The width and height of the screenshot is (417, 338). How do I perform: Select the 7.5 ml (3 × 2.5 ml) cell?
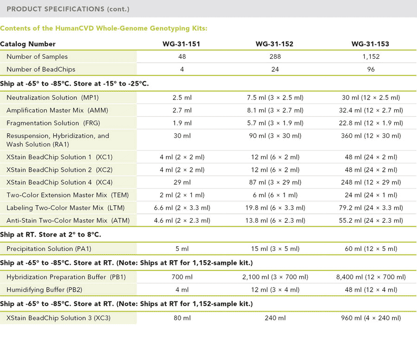pos(275,98)
